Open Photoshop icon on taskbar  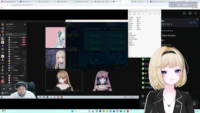coord(100,111)
